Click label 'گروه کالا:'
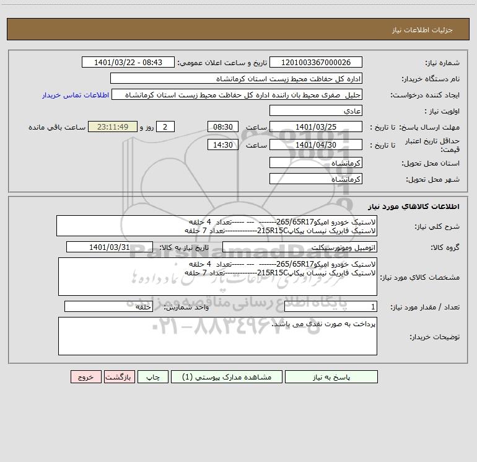The height and width of the screenshot is (462, 477). click(x=445, y=247)
